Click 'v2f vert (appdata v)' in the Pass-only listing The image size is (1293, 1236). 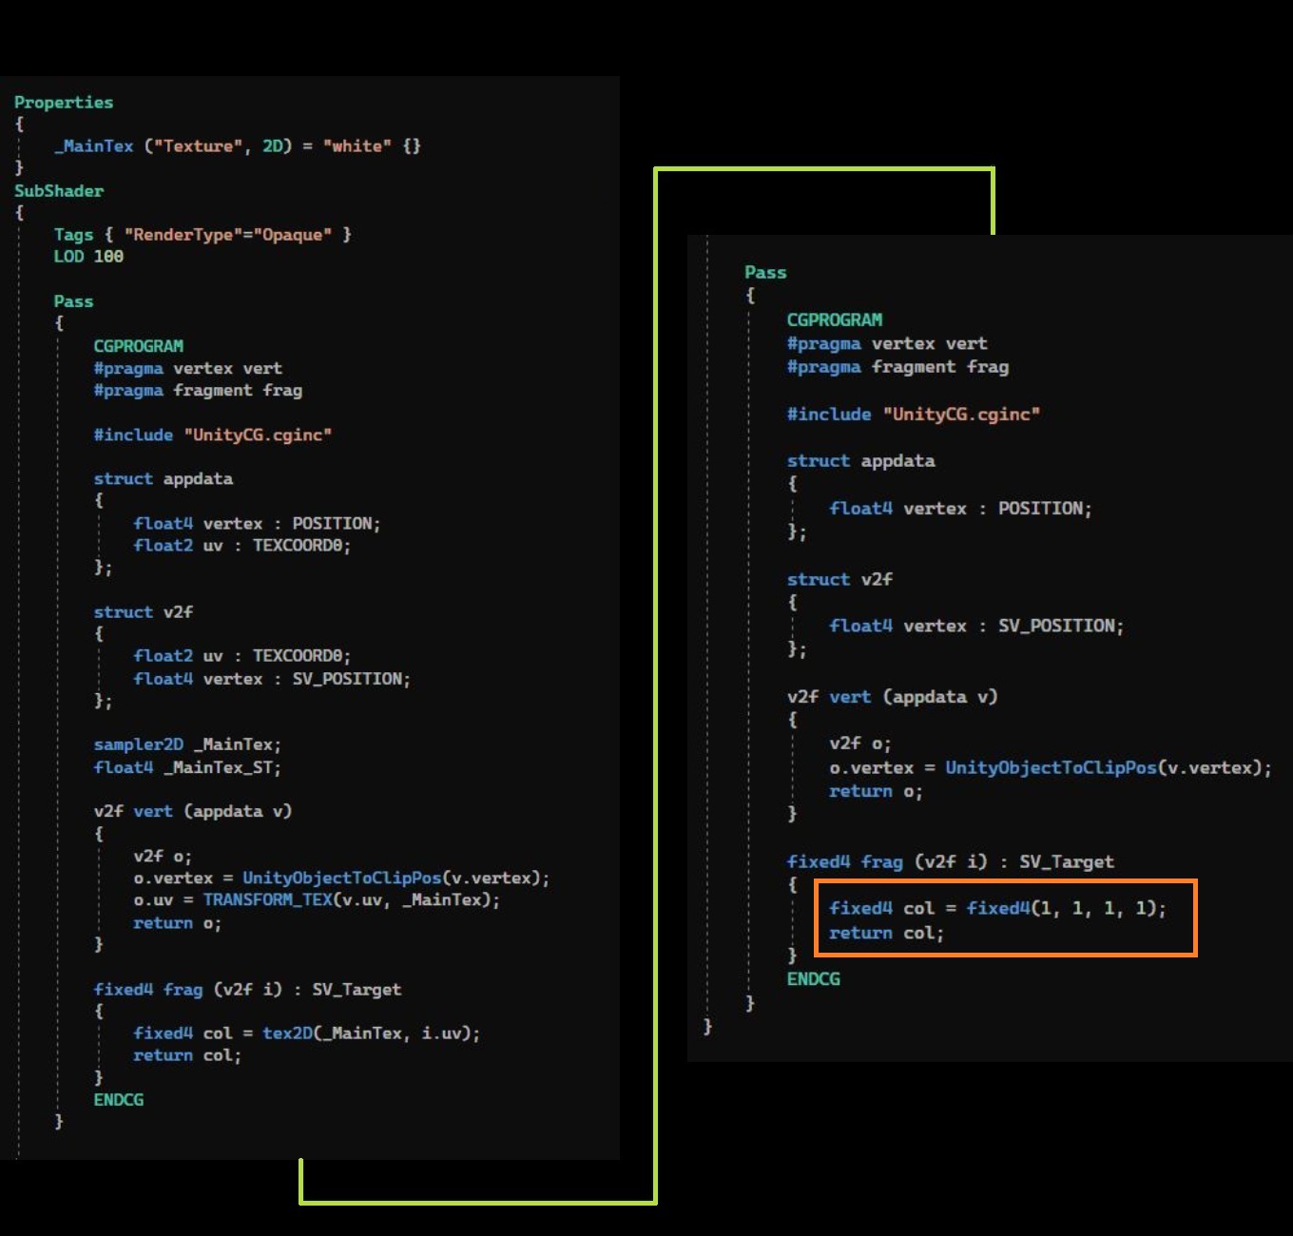pos(893,696)
